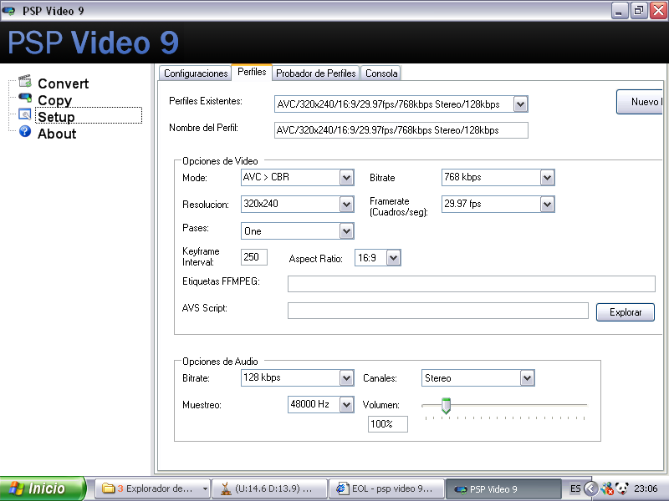Click the language bar ES indicator
The height and width of the screenshot is (501, 669).
tap(575, 488)
